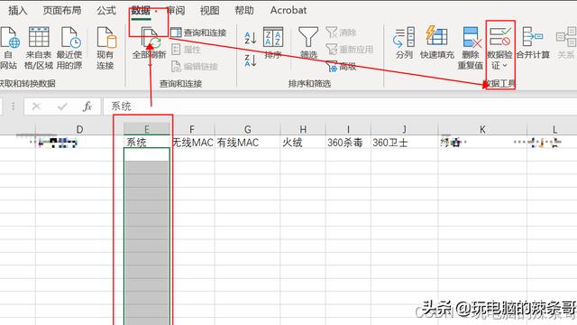Switch to the 公式 tab
Image resolution: width=577 pixels, height=325 pixels.
106,10
